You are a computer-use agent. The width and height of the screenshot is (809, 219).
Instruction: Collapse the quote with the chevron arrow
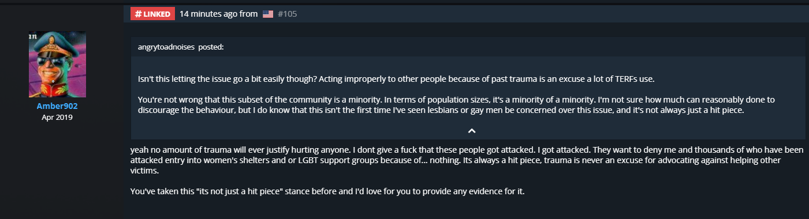coord(471,131)
